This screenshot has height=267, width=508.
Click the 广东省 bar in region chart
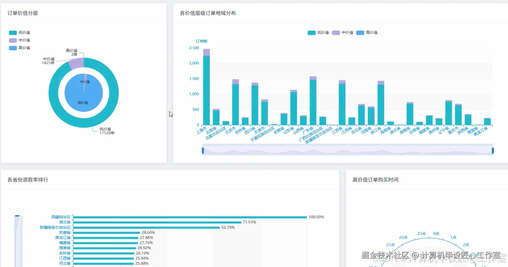313,101
